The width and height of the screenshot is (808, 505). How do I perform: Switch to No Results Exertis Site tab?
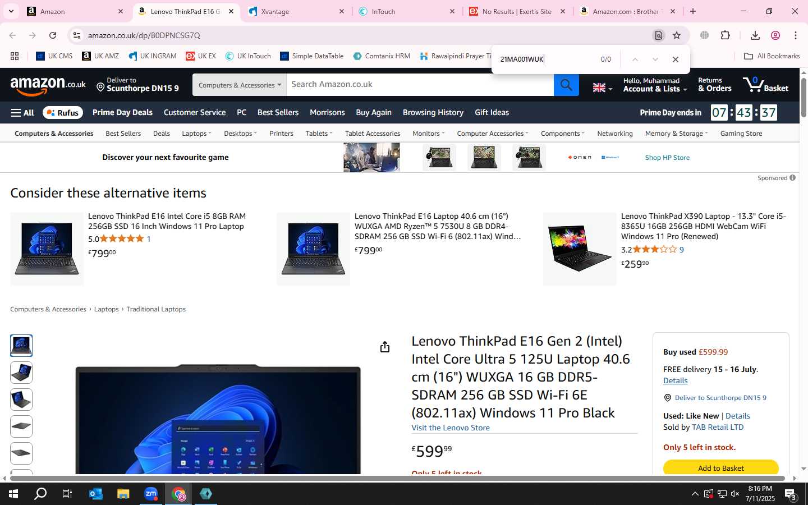coord(517,11)
